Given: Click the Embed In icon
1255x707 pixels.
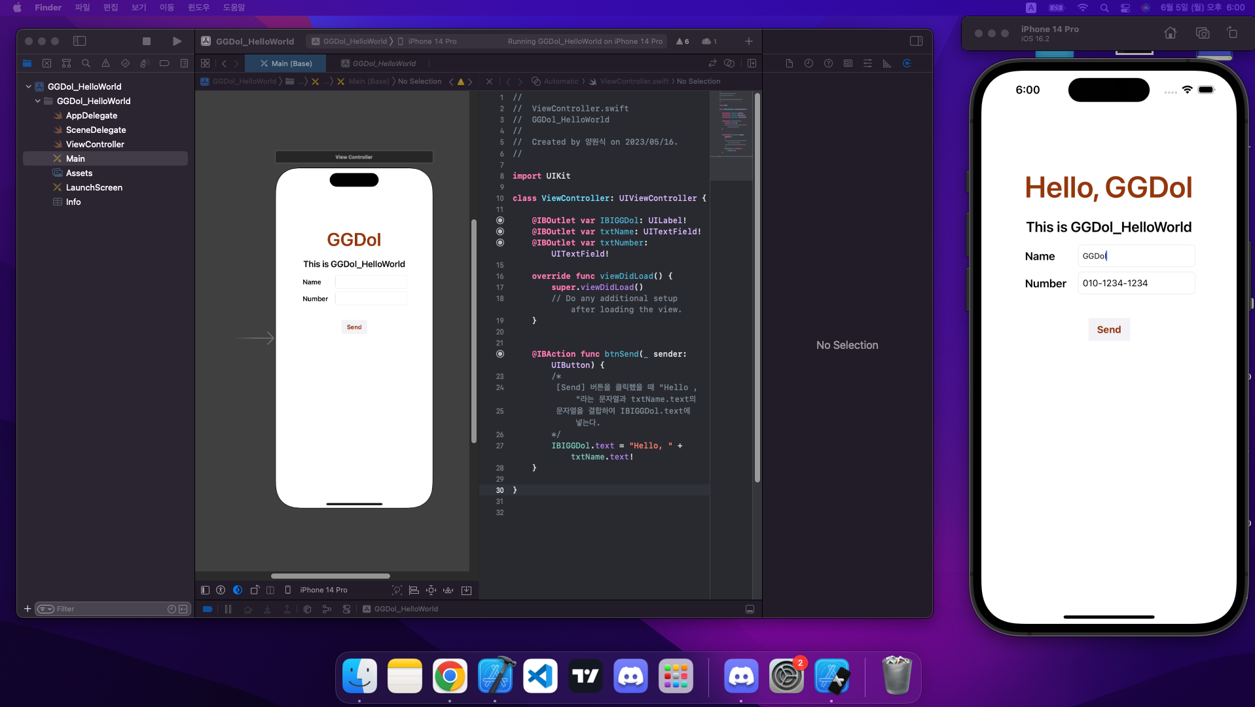Looking at the screenshot, I should [466, 590].
